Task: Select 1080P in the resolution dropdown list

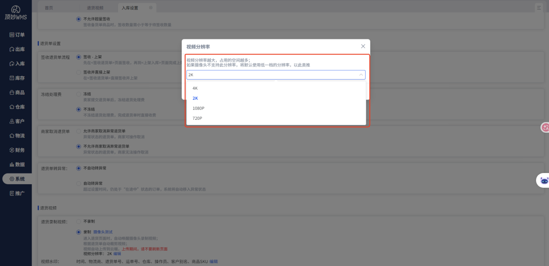Action: (x=276, y=108)
